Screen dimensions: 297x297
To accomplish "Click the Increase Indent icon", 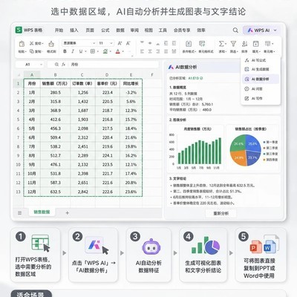I will 174,43.
